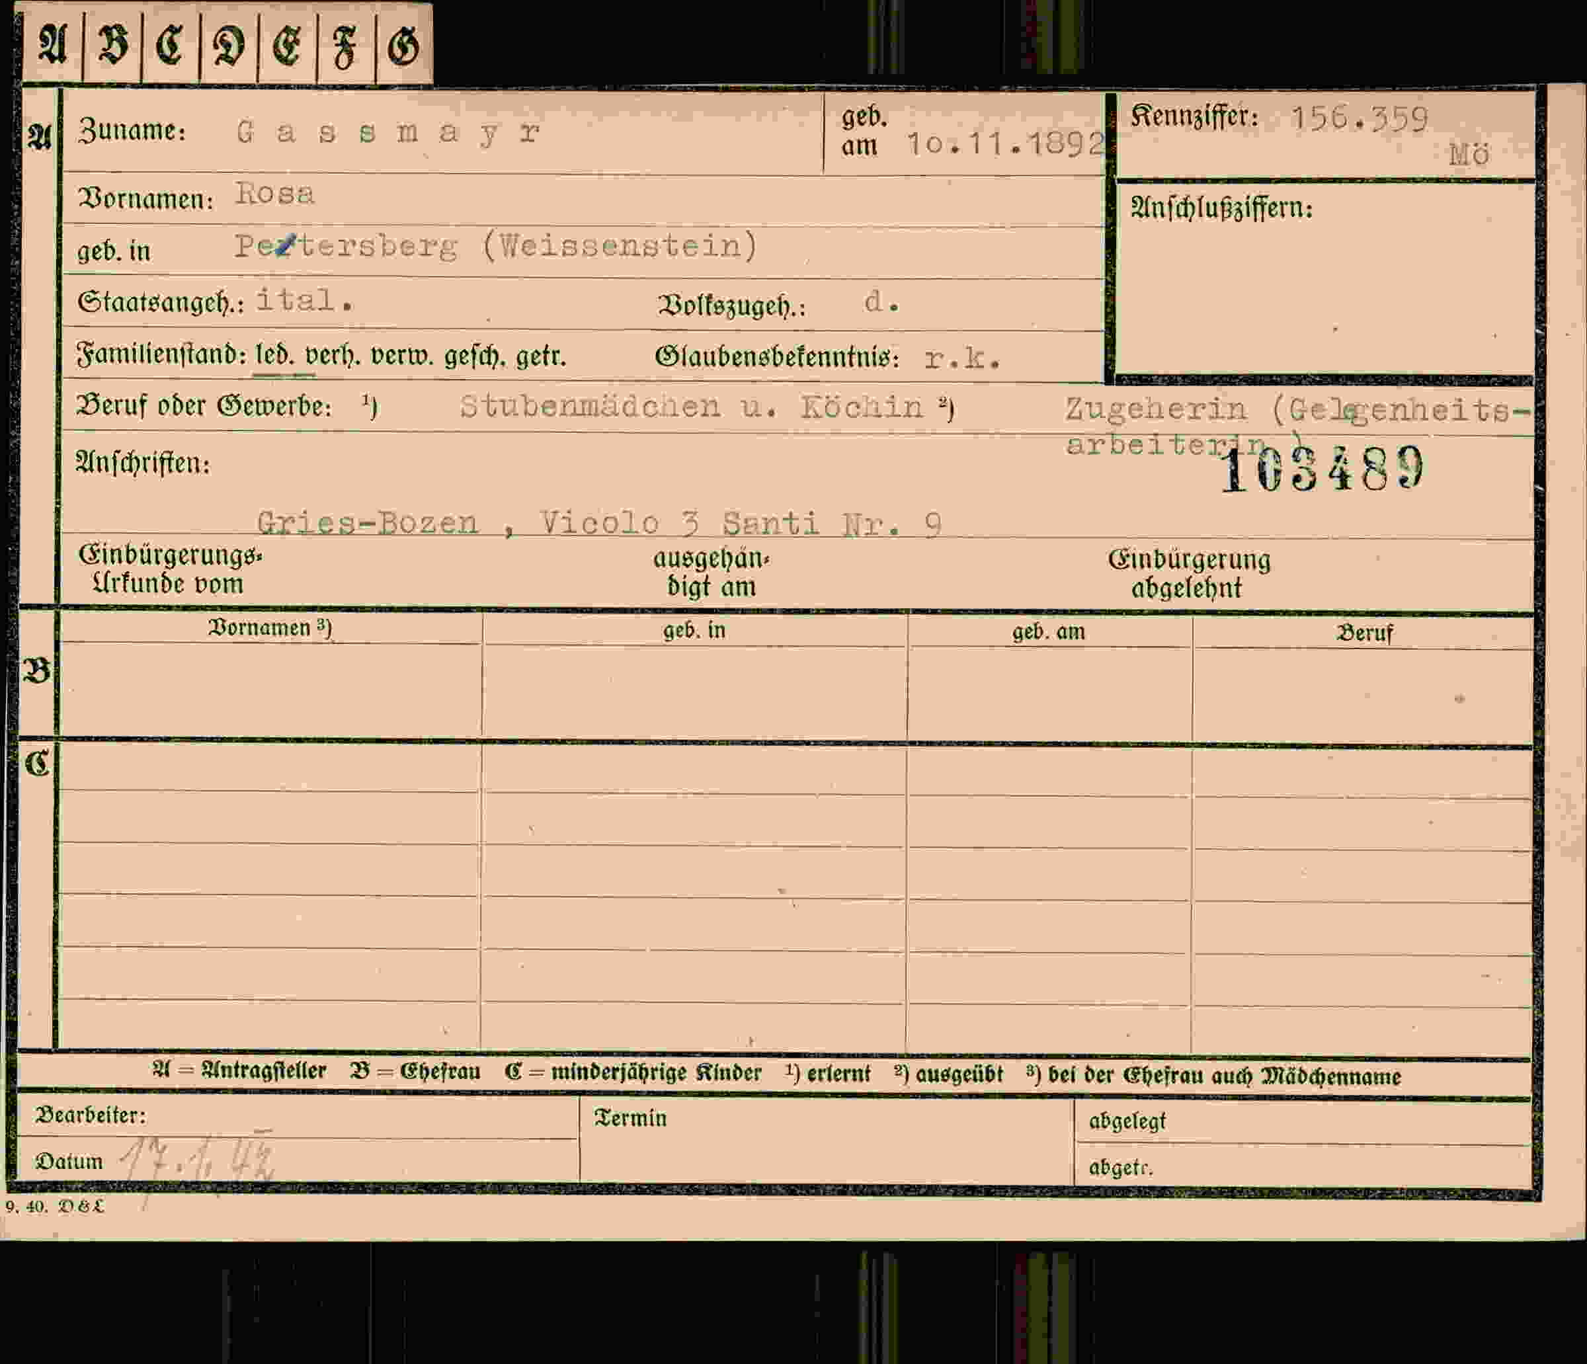Select the index tab letter C

tap(170, 44)
